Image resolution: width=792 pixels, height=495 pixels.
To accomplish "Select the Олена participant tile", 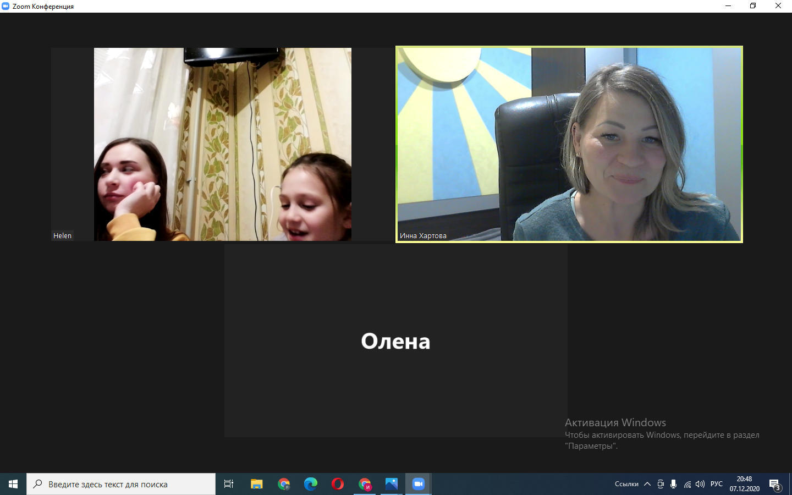I will (x=396, y=341).
